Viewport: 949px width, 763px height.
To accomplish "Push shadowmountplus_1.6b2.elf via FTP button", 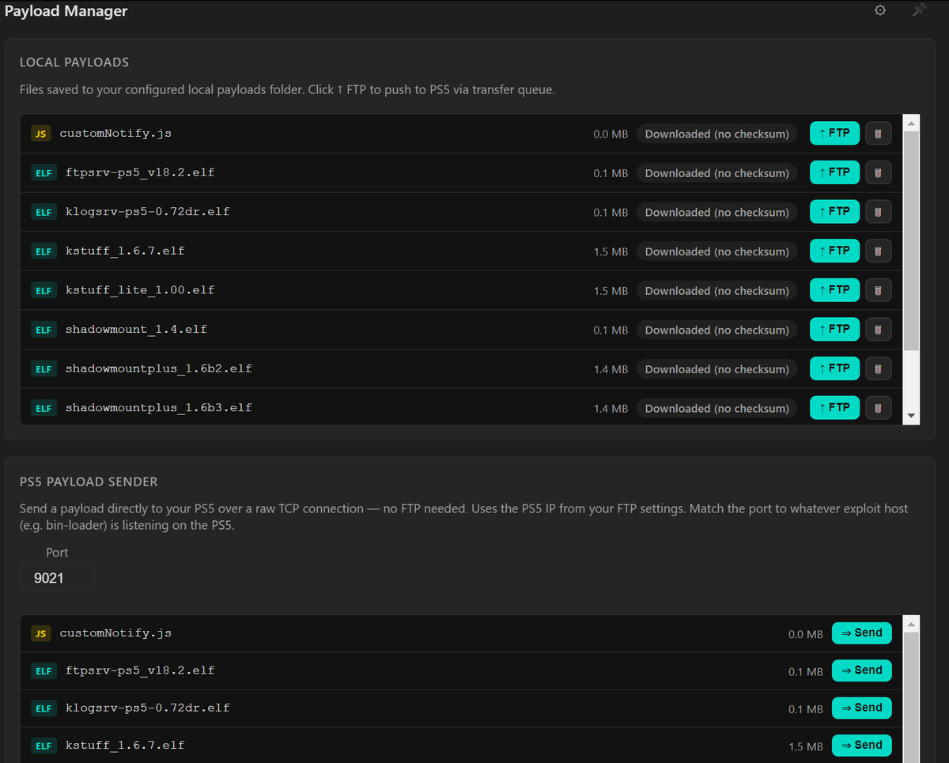I will coord(834,368).
